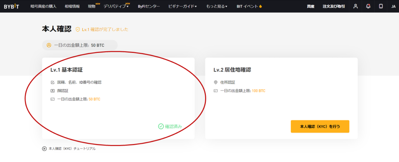Image resolution: width=399 pixels, height=162 pixels.
Task: Click the 100 BTC limit value
Action: pos(259,91)
